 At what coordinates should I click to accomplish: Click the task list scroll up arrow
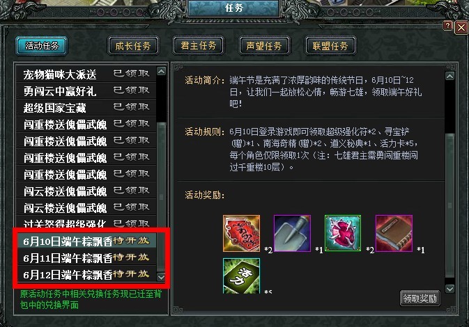pos(161,71)
